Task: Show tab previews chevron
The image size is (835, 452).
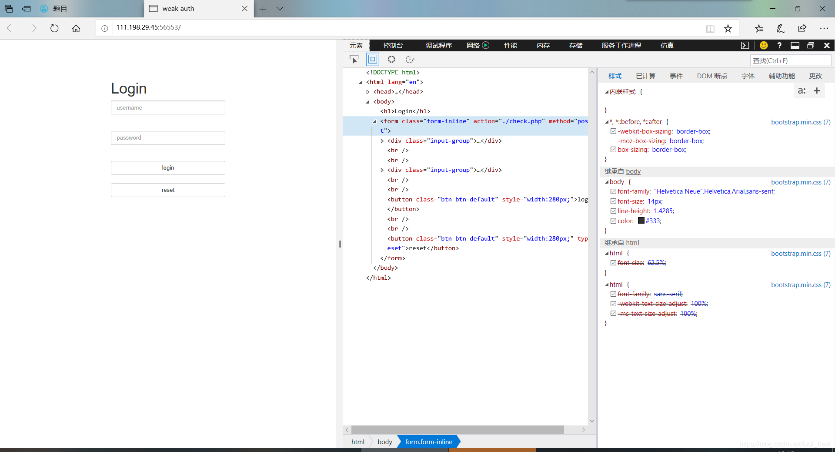Action: 280,9
